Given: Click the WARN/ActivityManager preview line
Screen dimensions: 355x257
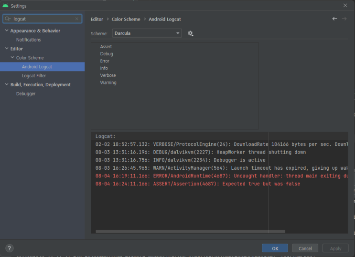Looking at the screenshot, I should 221,168.
